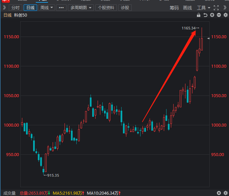Screen dimensions: 229x196
Task: Click the undo arrow icon in chart header
Action: pyautogui.click(x=205, y=15)
